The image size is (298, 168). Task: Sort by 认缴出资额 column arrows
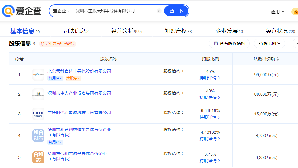278,59
